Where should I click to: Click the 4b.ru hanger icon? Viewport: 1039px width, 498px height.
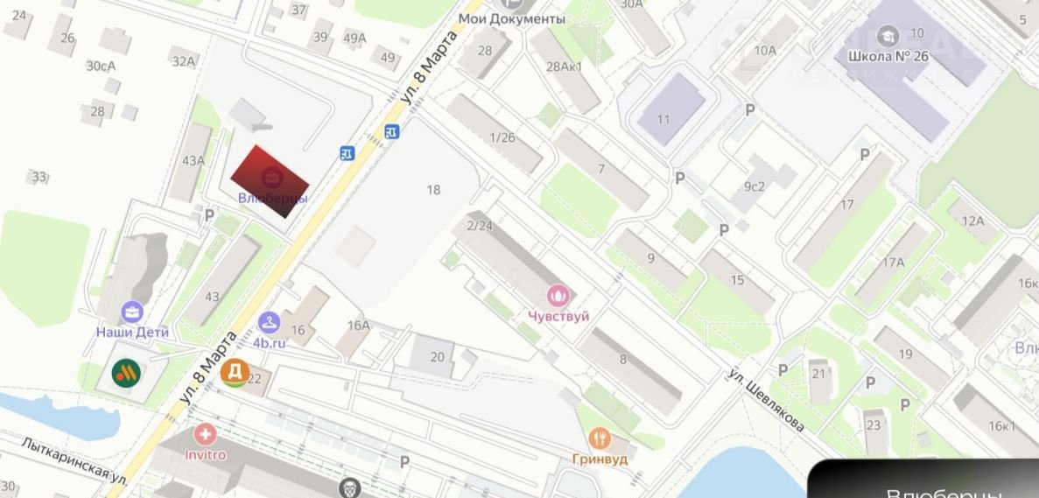[269, 323]
